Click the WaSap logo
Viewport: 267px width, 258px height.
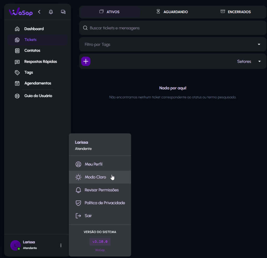pos(21,12)
